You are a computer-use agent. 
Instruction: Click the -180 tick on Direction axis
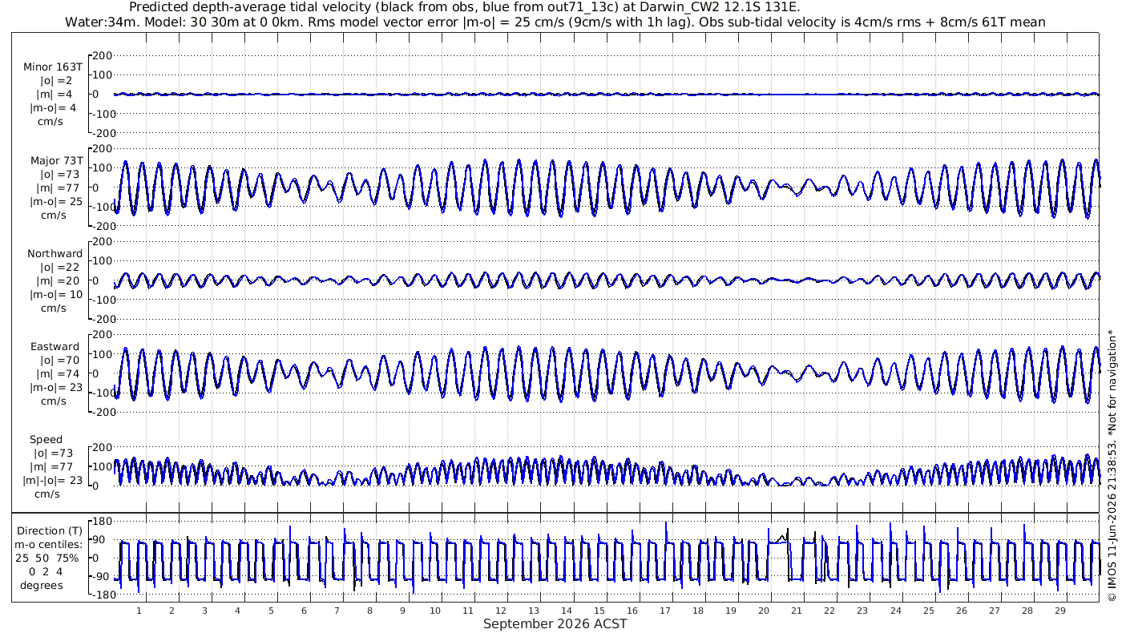pyautogui.click(x=99, y=595)
